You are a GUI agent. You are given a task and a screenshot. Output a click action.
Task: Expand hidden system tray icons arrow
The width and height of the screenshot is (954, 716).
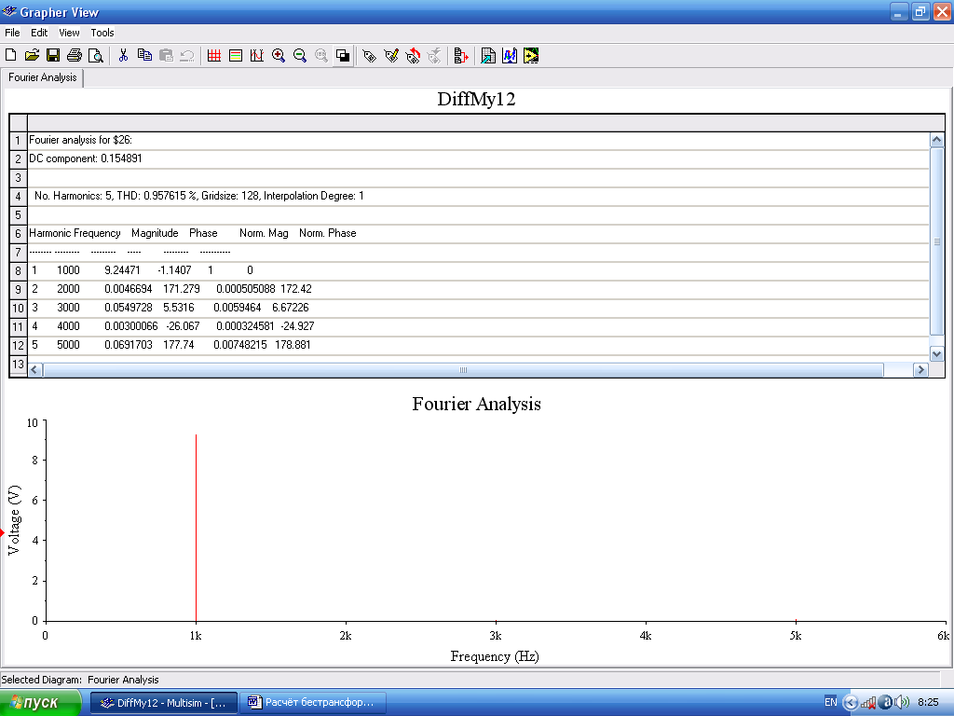[850, 702]
